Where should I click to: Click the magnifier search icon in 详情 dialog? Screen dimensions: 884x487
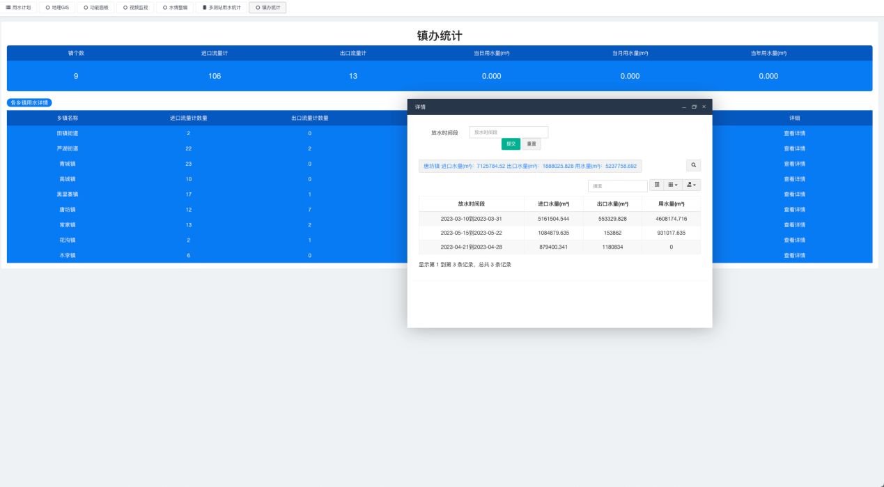[693, 166]
